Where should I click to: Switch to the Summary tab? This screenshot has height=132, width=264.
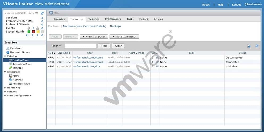pyautogui.click(x=59, y=19)
